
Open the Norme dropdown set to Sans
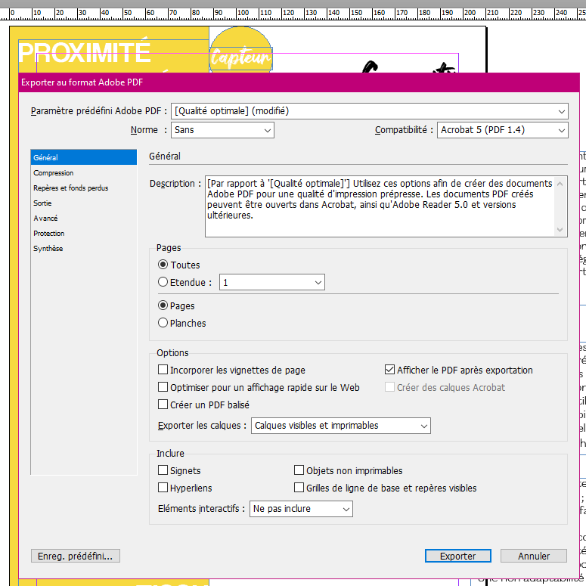coord(222,130)
